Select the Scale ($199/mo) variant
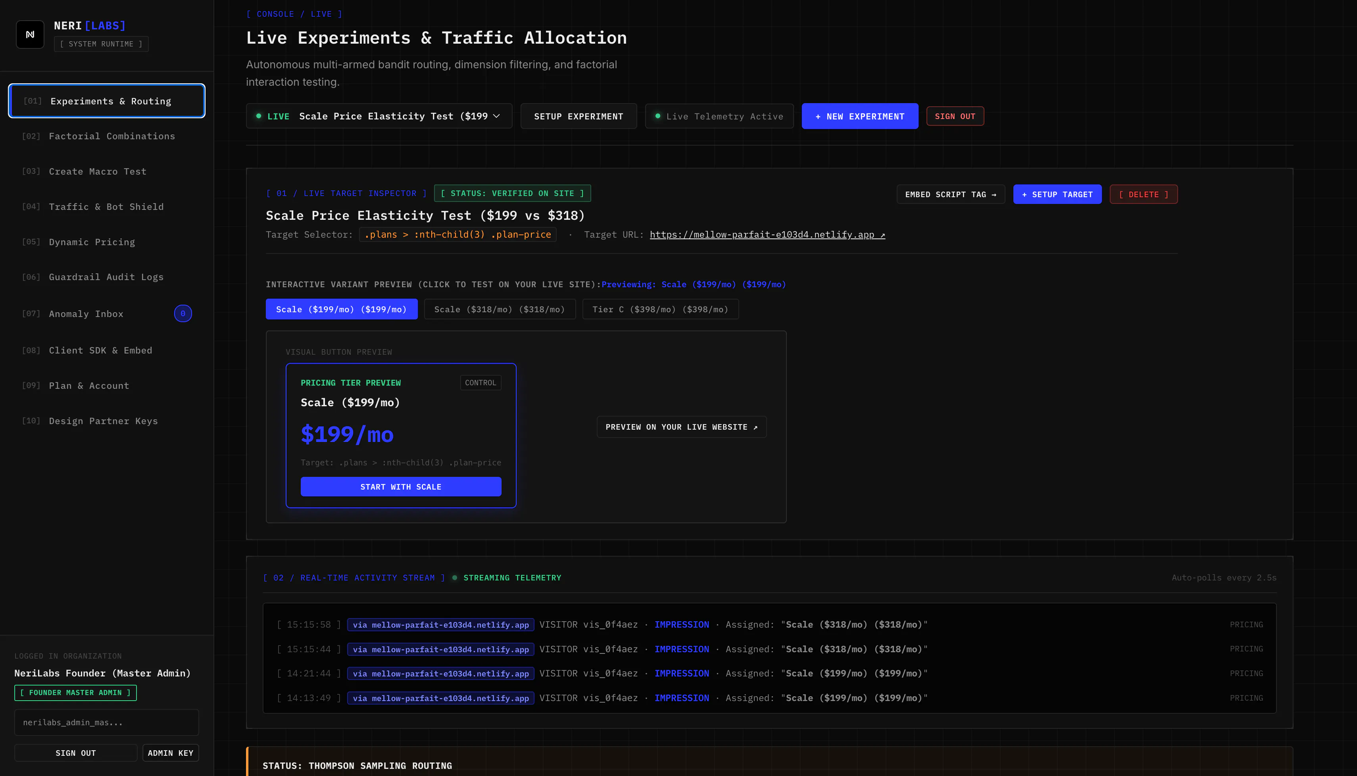The image size is (1357, 776). [x=341, y=309]
